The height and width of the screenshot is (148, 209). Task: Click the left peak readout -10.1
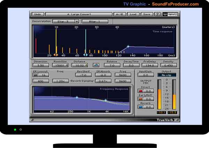coord(161,113)
